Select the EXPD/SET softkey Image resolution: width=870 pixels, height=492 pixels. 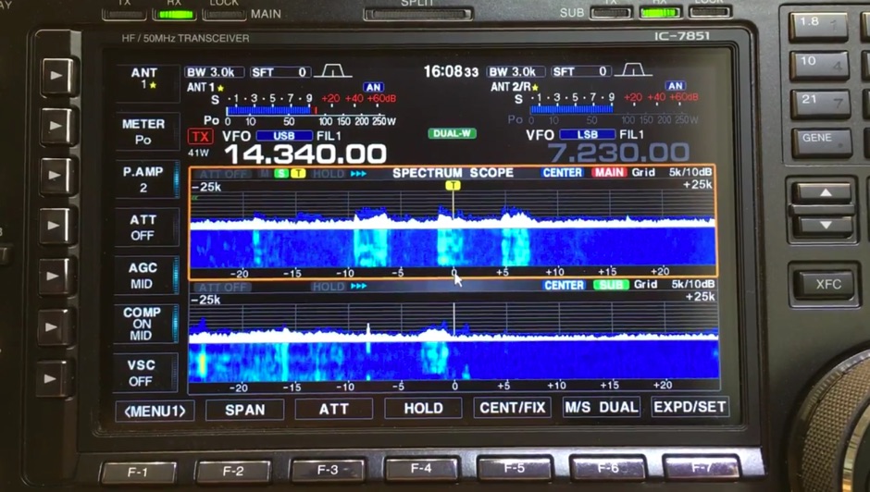tap(690, 407)
